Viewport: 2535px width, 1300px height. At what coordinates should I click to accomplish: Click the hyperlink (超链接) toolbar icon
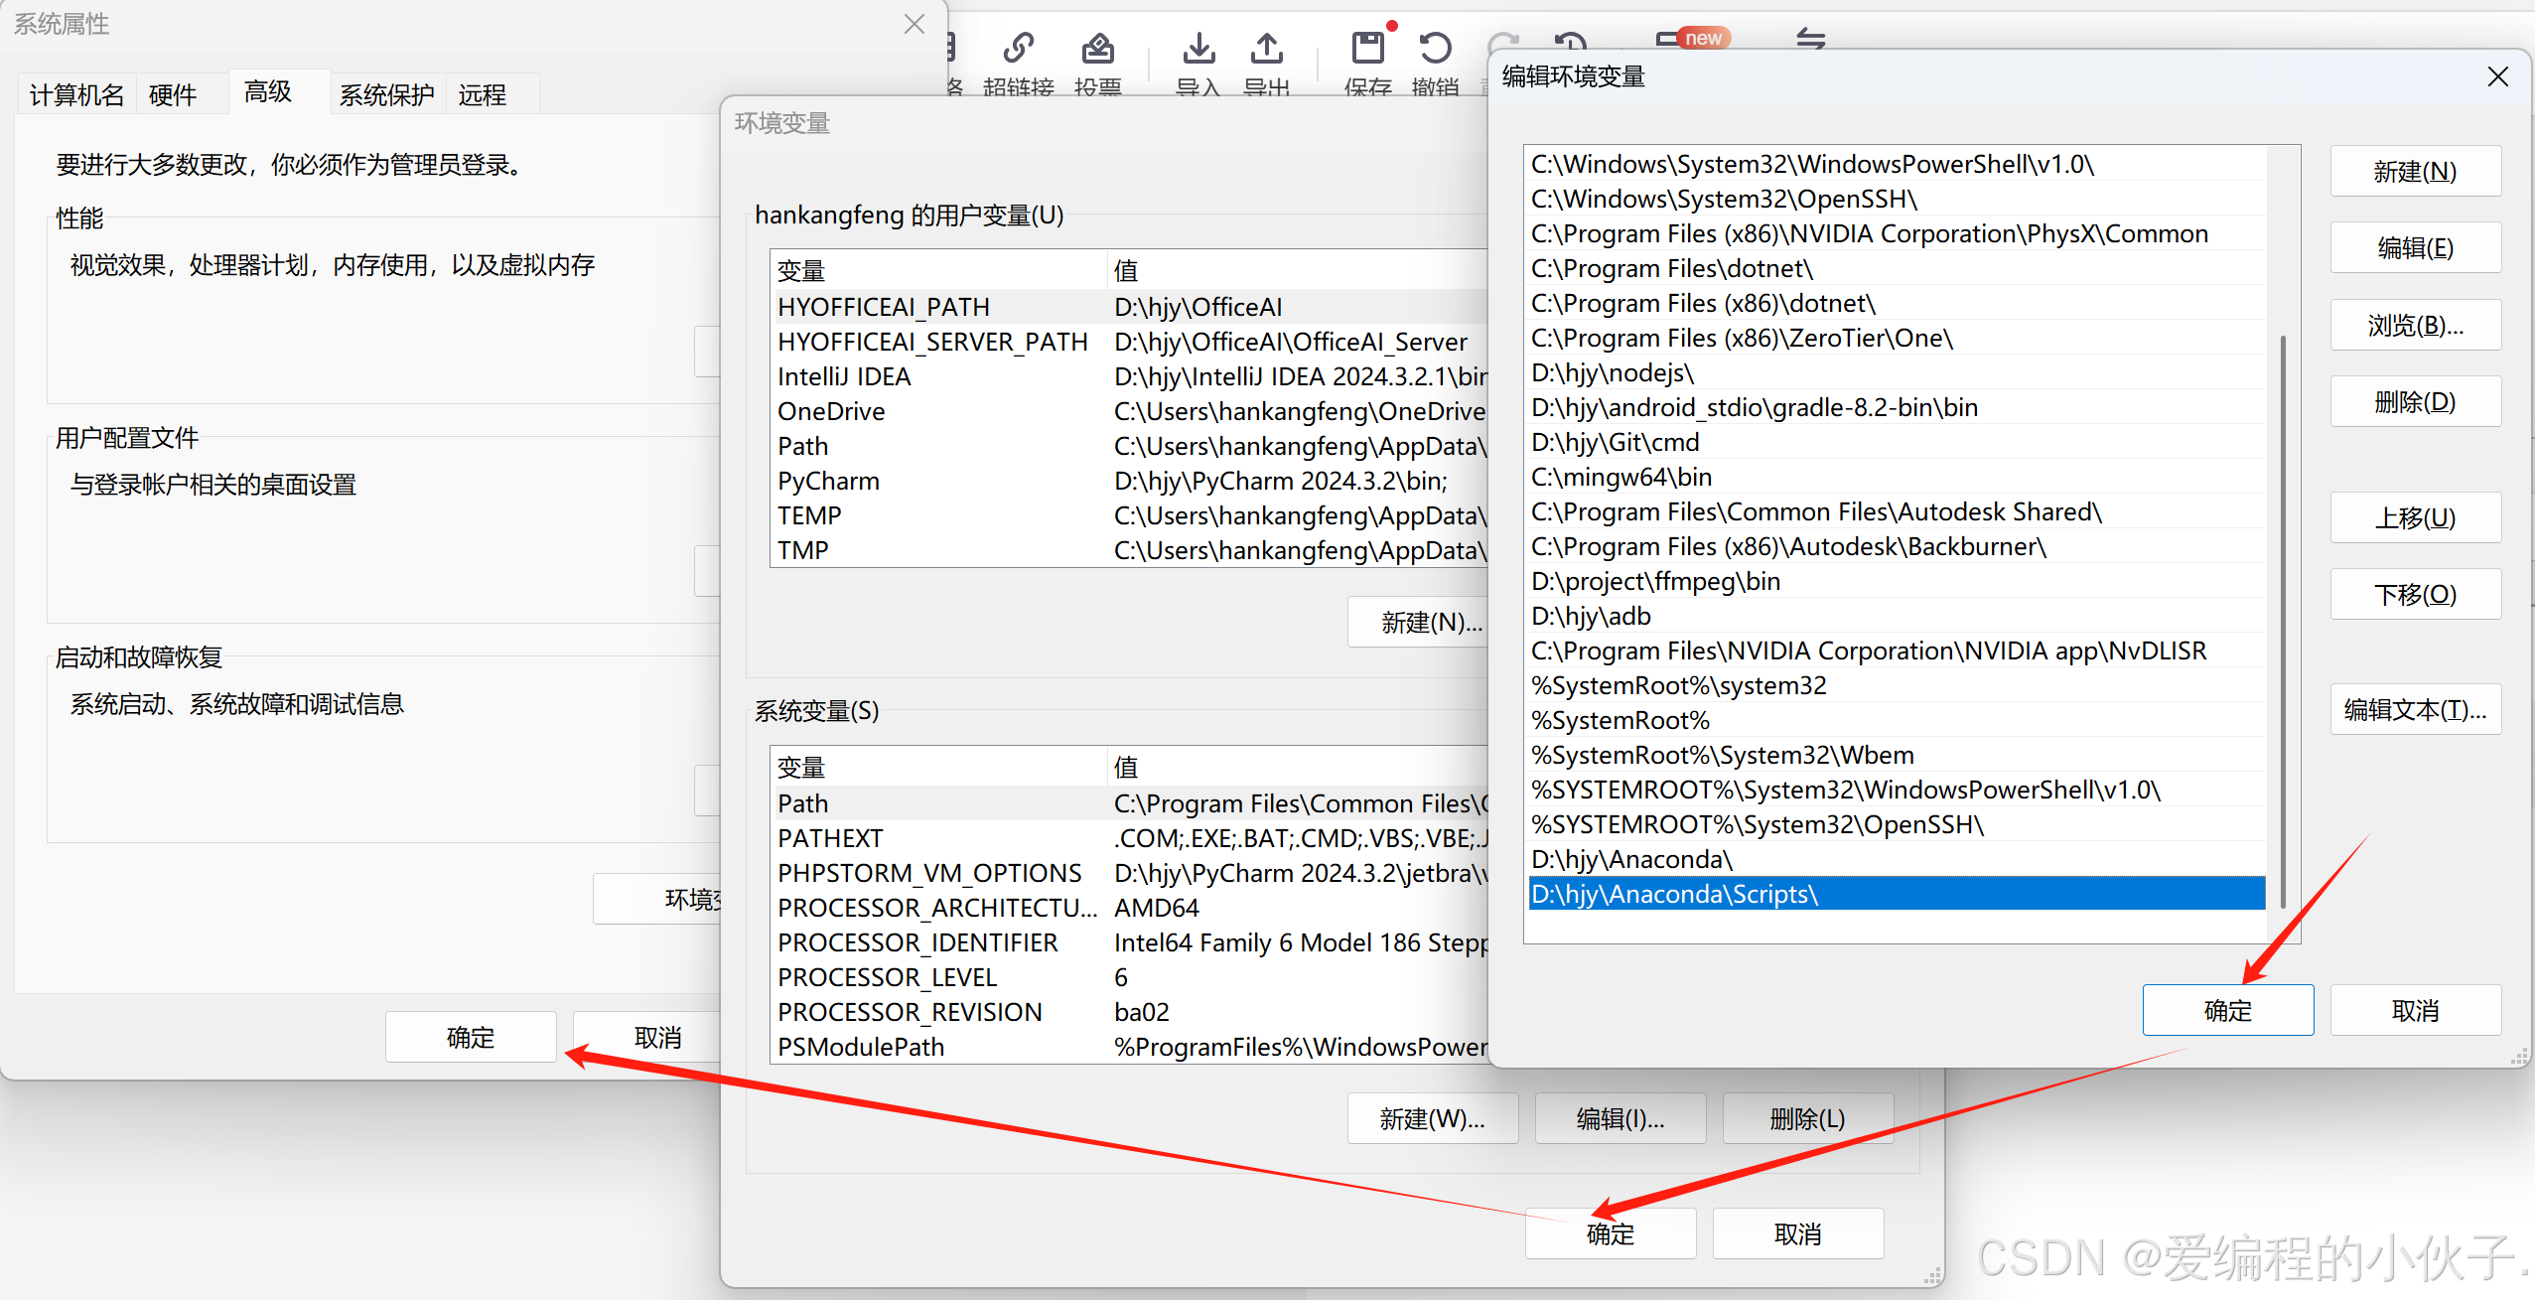coord(1018,48)
